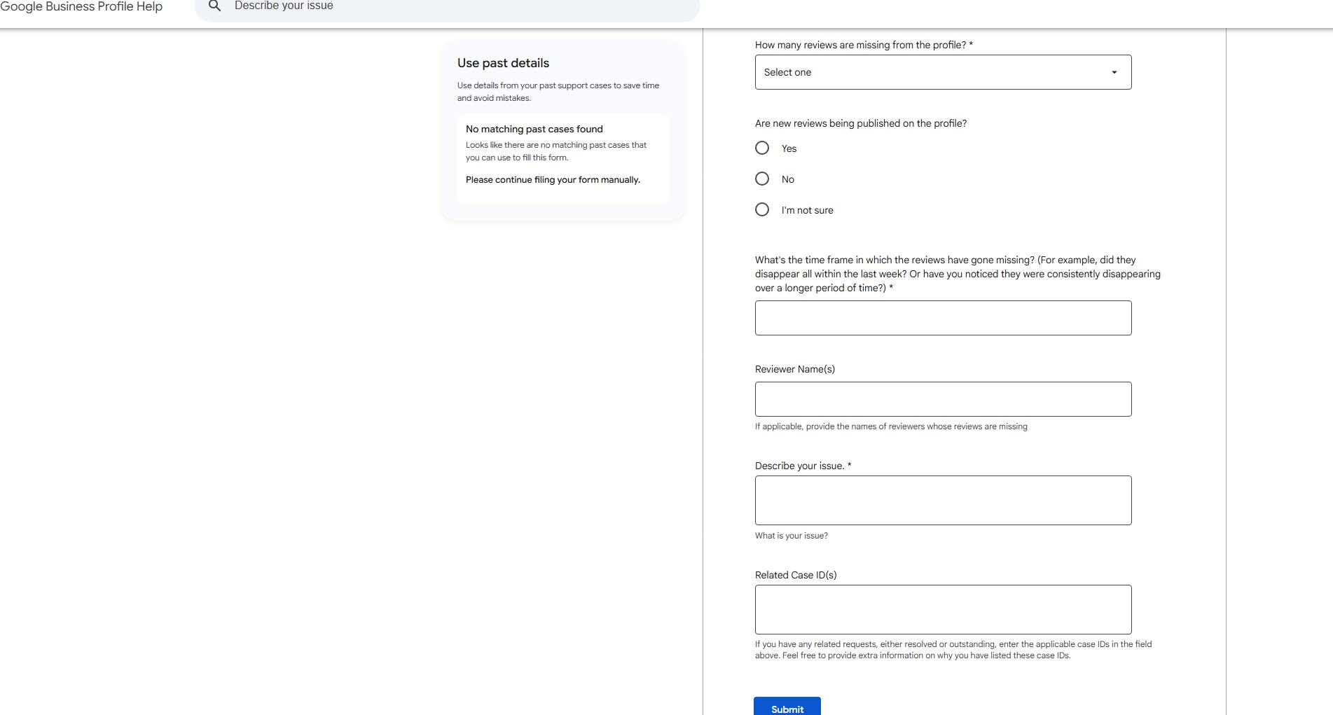
Task: Select the "Yes" radio button
Action: [x=762, y=148]
